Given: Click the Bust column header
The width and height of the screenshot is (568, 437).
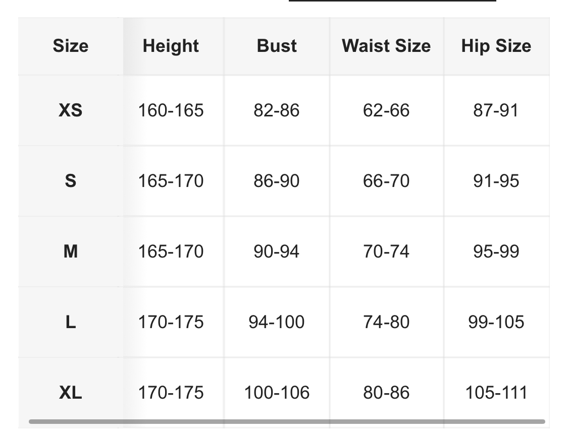Looking at the screenshot, I should (x=277, y=46).
